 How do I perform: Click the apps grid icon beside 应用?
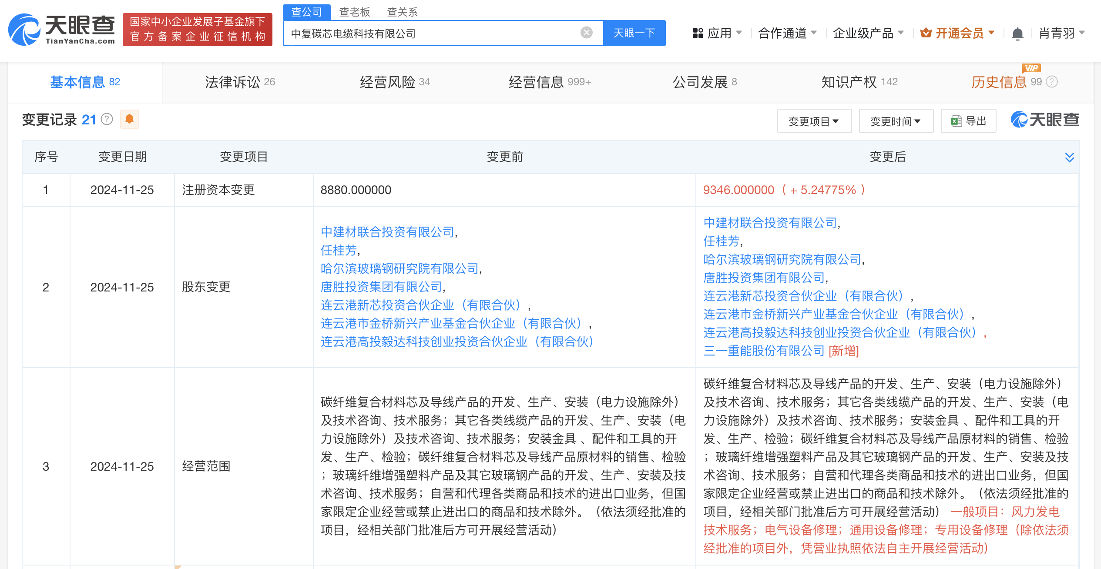(x=698, y=33)
